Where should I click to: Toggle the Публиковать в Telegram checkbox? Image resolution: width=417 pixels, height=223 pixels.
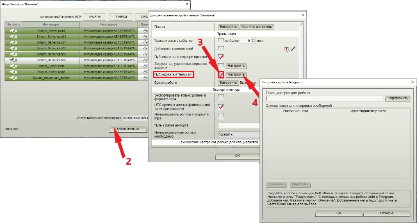[221, 75]
